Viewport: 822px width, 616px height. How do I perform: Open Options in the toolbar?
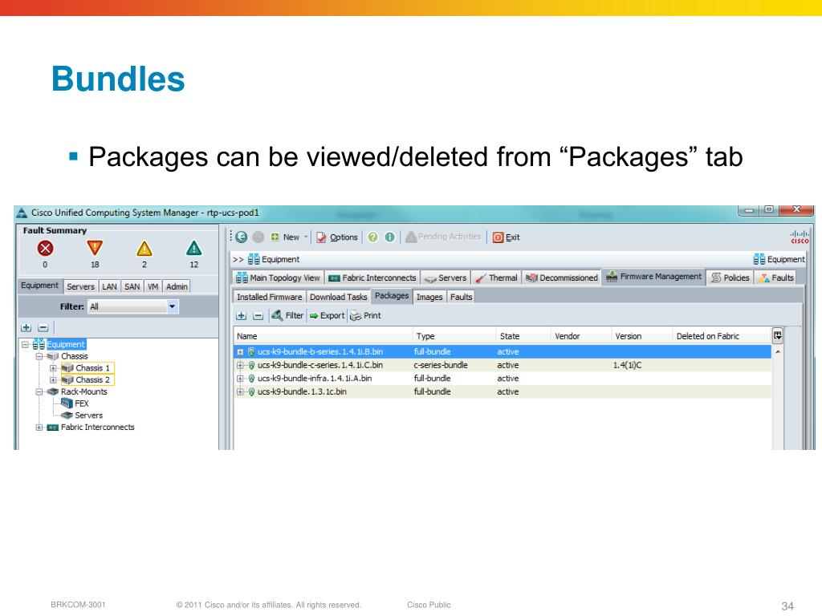336,237
